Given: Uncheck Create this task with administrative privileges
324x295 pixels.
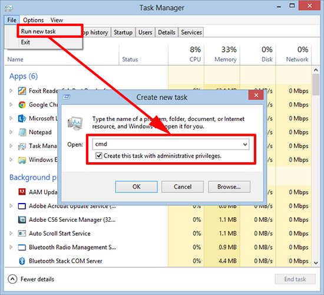Looking at the screenshot, I should click(x=99, y=156).
